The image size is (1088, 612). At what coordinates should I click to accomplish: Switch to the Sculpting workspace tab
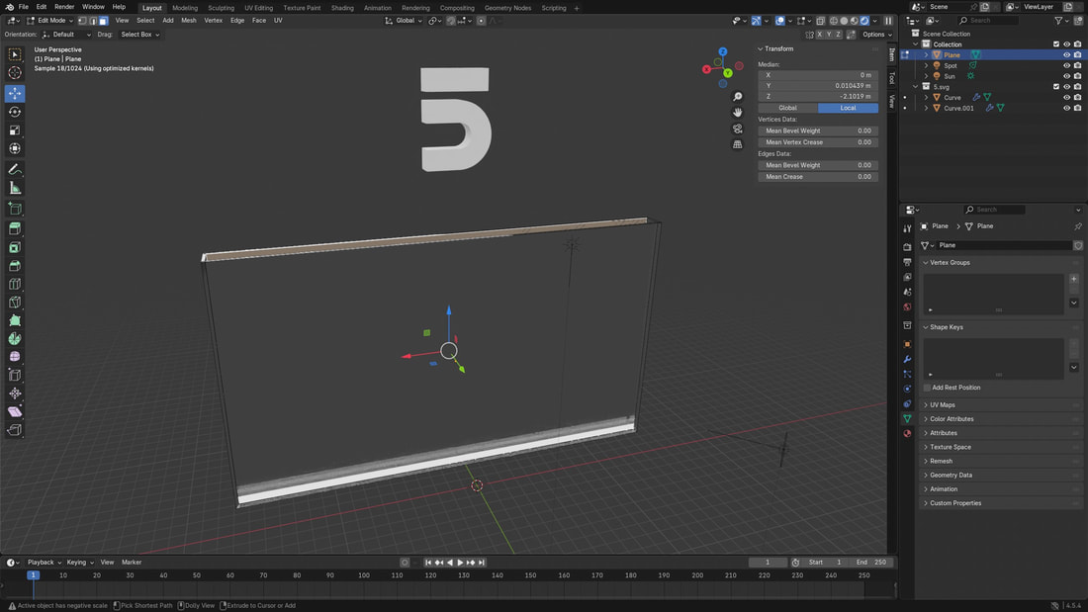(x=221, y=8)
